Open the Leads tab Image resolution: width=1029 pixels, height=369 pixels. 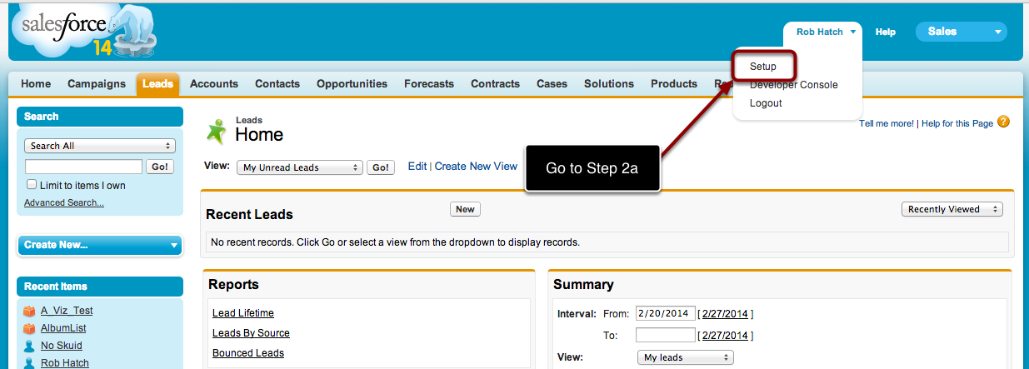(x=157, y=84)
